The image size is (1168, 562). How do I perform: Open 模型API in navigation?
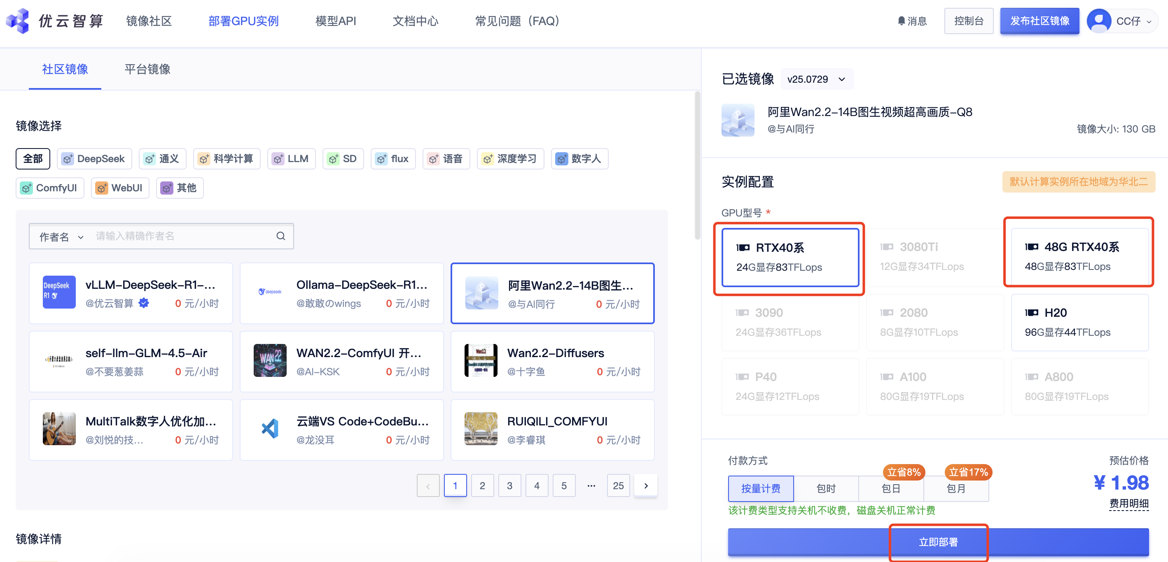(x=336, y=21)
